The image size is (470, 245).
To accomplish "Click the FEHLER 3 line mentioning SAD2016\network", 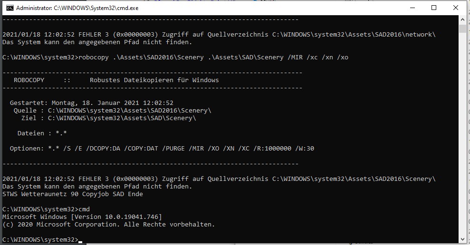I will 219,35.
